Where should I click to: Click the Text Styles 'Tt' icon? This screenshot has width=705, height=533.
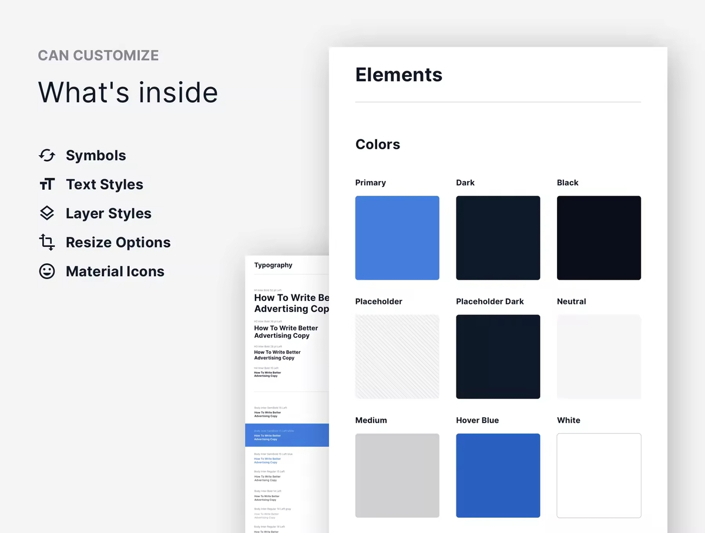point(47,185)
